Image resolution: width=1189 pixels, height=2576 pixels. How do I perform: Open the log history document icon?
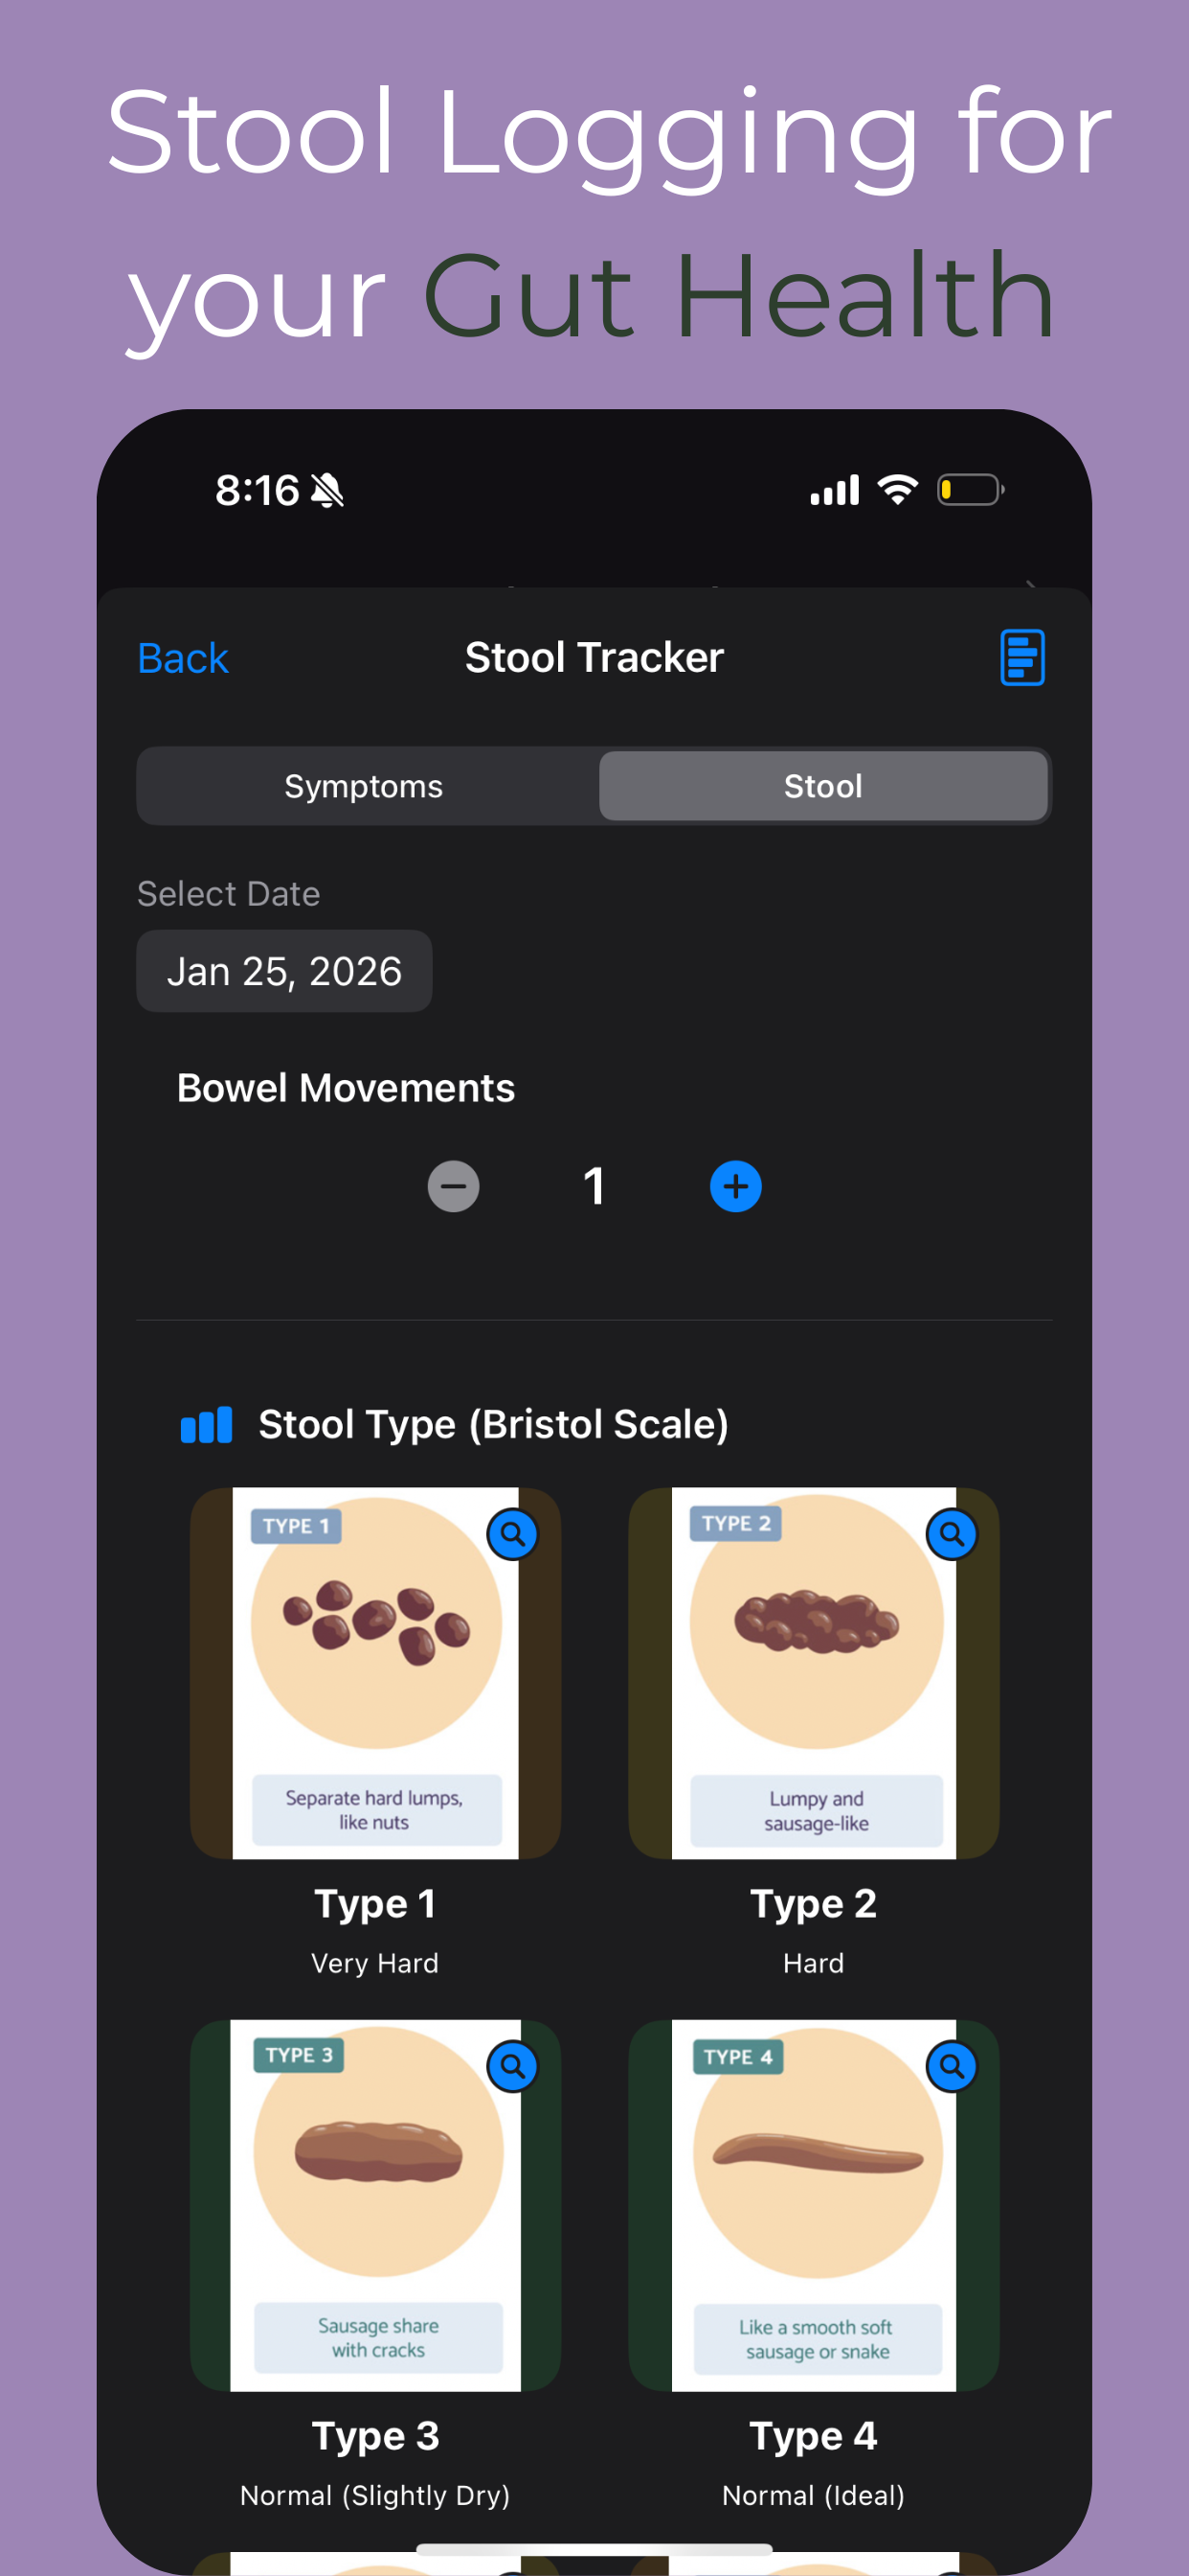pos(1022,657)
